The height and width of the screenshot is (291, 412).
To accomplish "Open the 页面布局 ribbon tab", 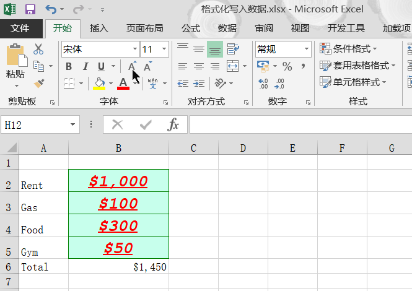I will tap(145, 28).
